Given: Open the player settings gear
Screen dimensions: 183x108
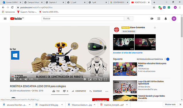Looking at the screenshot, I should click(85, 79).
